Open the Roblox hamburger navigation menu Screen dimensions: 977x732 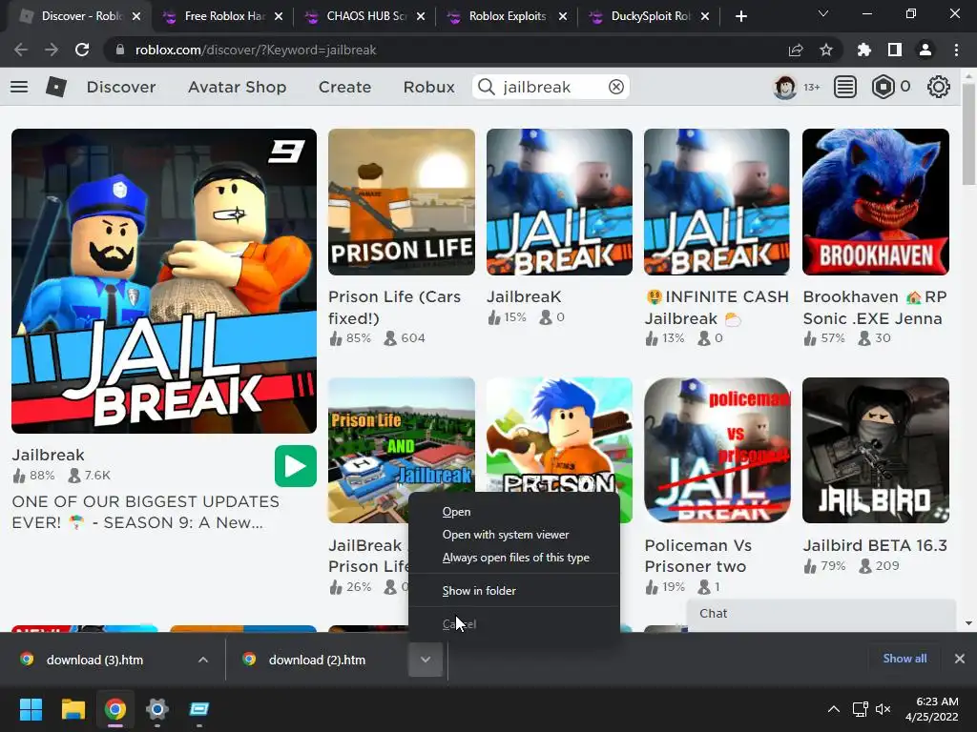pos(19,87)
